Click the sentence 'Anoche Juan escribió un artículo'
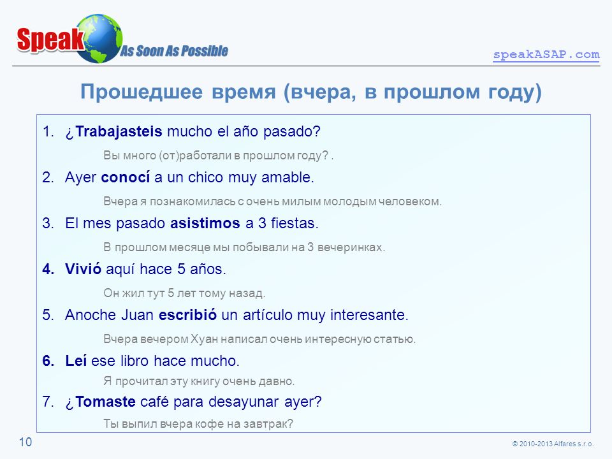 tap(178, 315)
